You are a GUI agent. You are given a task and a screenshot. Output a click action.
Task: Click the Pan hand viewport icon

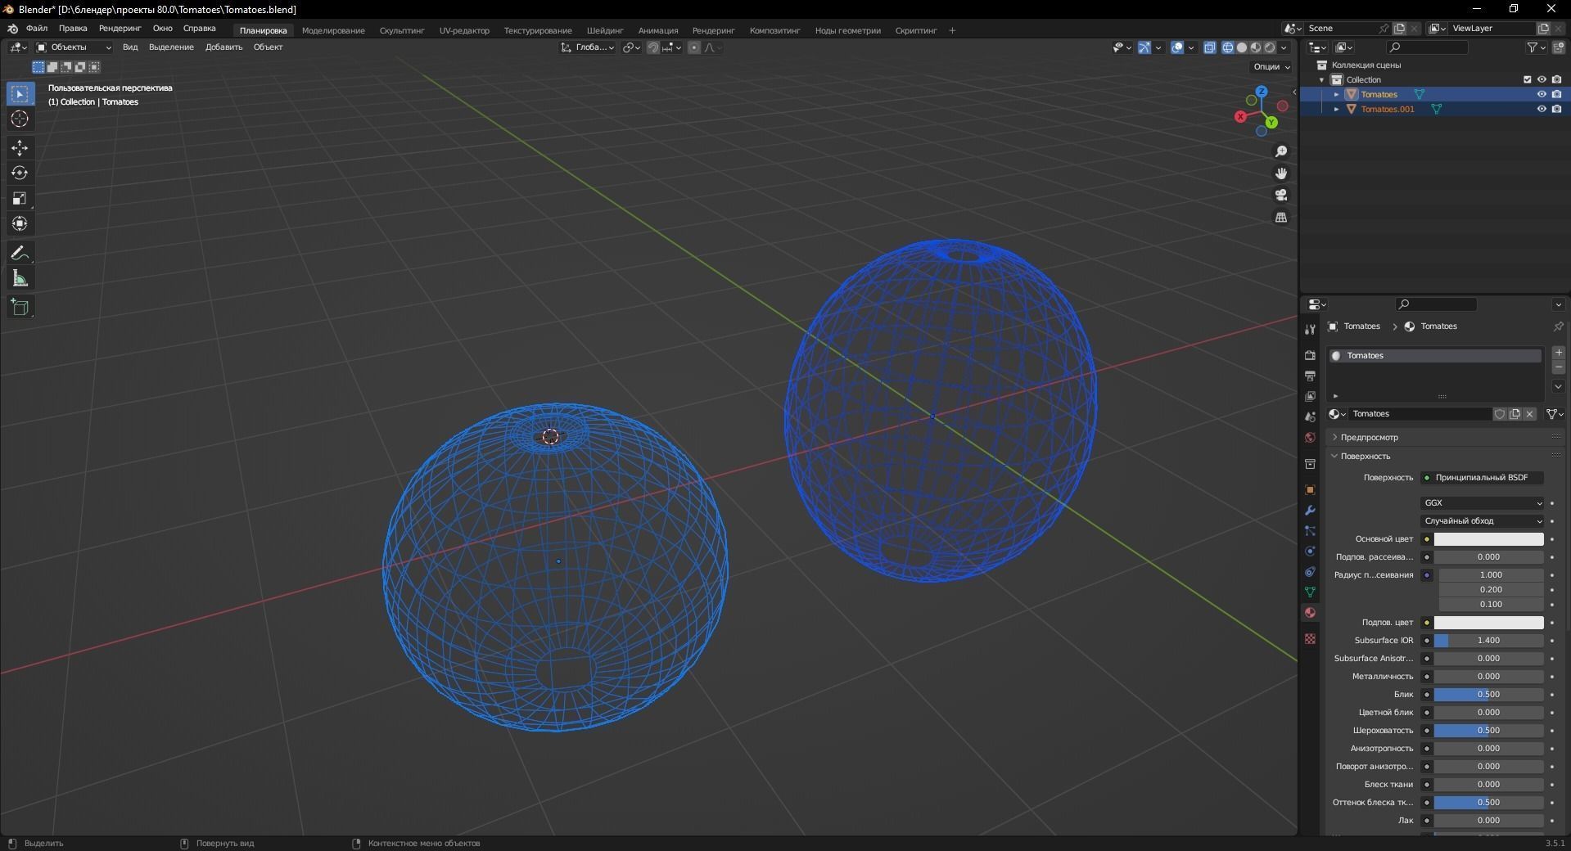click(x=1281, y=173)
